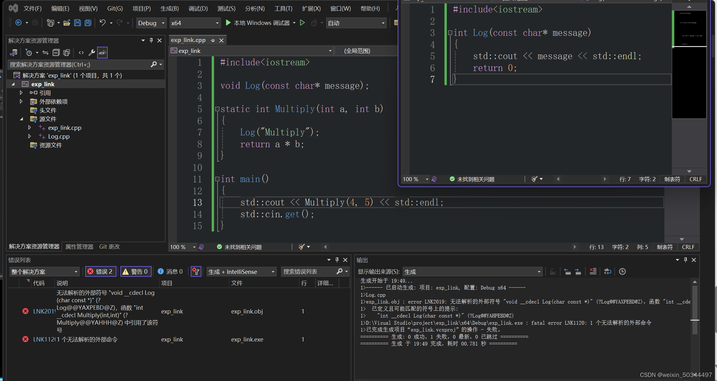Switch to the Git 更改 tab
Screen dimensions: 717x381
[109, 247]
